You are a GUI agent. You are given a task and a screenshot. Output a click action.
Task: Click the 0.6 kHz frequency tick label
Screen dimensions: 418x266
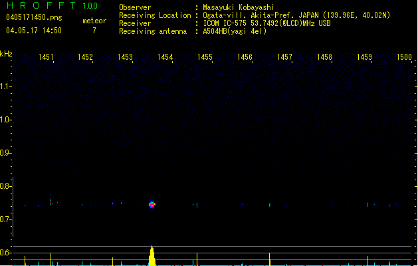pos(5,253)
